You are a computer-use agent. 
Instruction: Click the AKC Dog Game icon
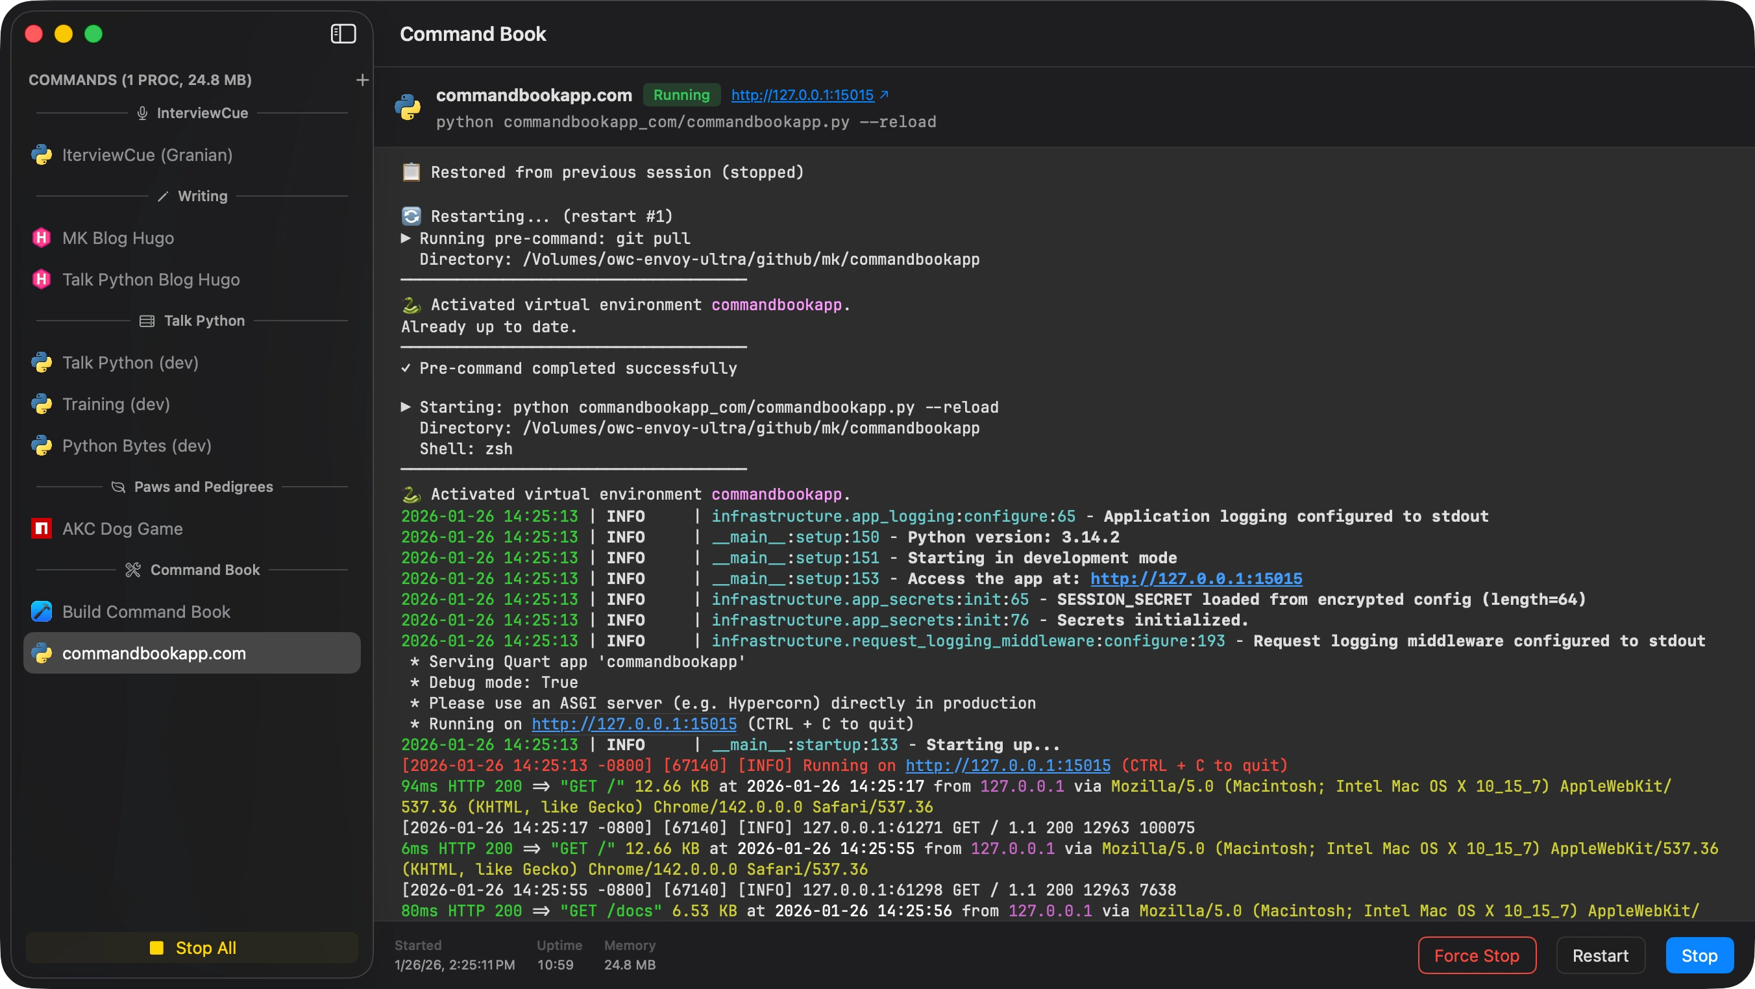41,528
